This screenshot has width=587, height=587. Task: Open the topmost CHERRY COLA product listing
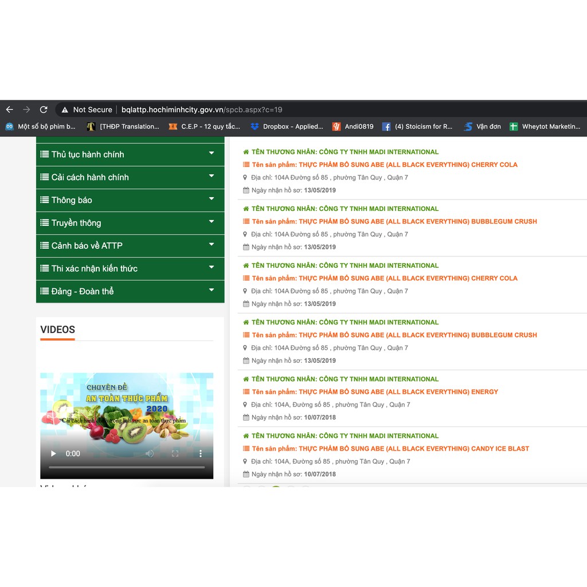[385, 165]
